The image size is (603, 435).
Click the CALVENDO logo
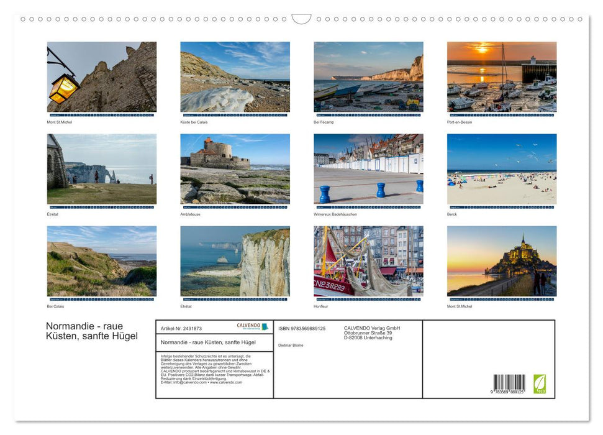pos(252,326)
